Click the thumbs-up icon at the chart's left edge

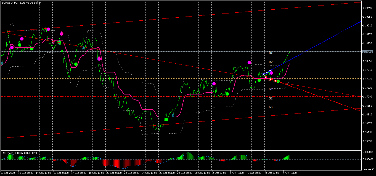point(2,62)
